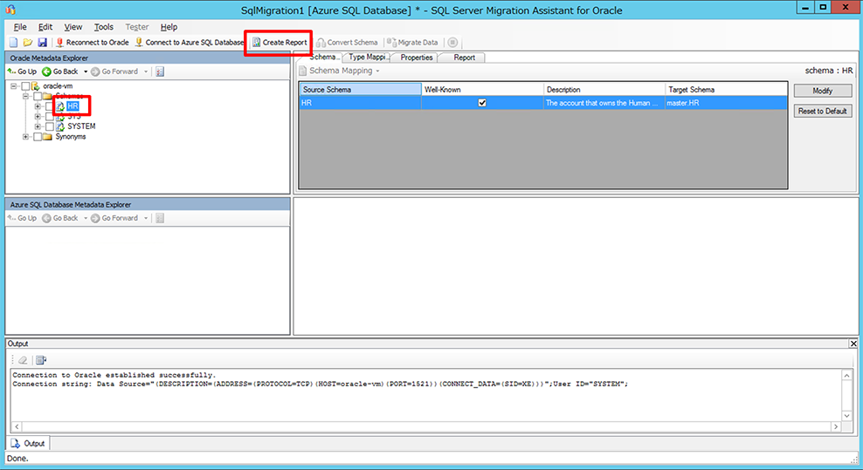The image size is (863, 470).
Task: Expand the HR schema node
Action: (x=38, y=106)
